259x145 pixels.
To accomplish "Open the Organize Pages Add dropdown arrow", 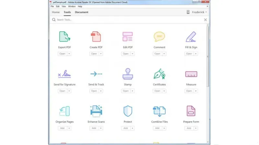I will coord(69,128).
